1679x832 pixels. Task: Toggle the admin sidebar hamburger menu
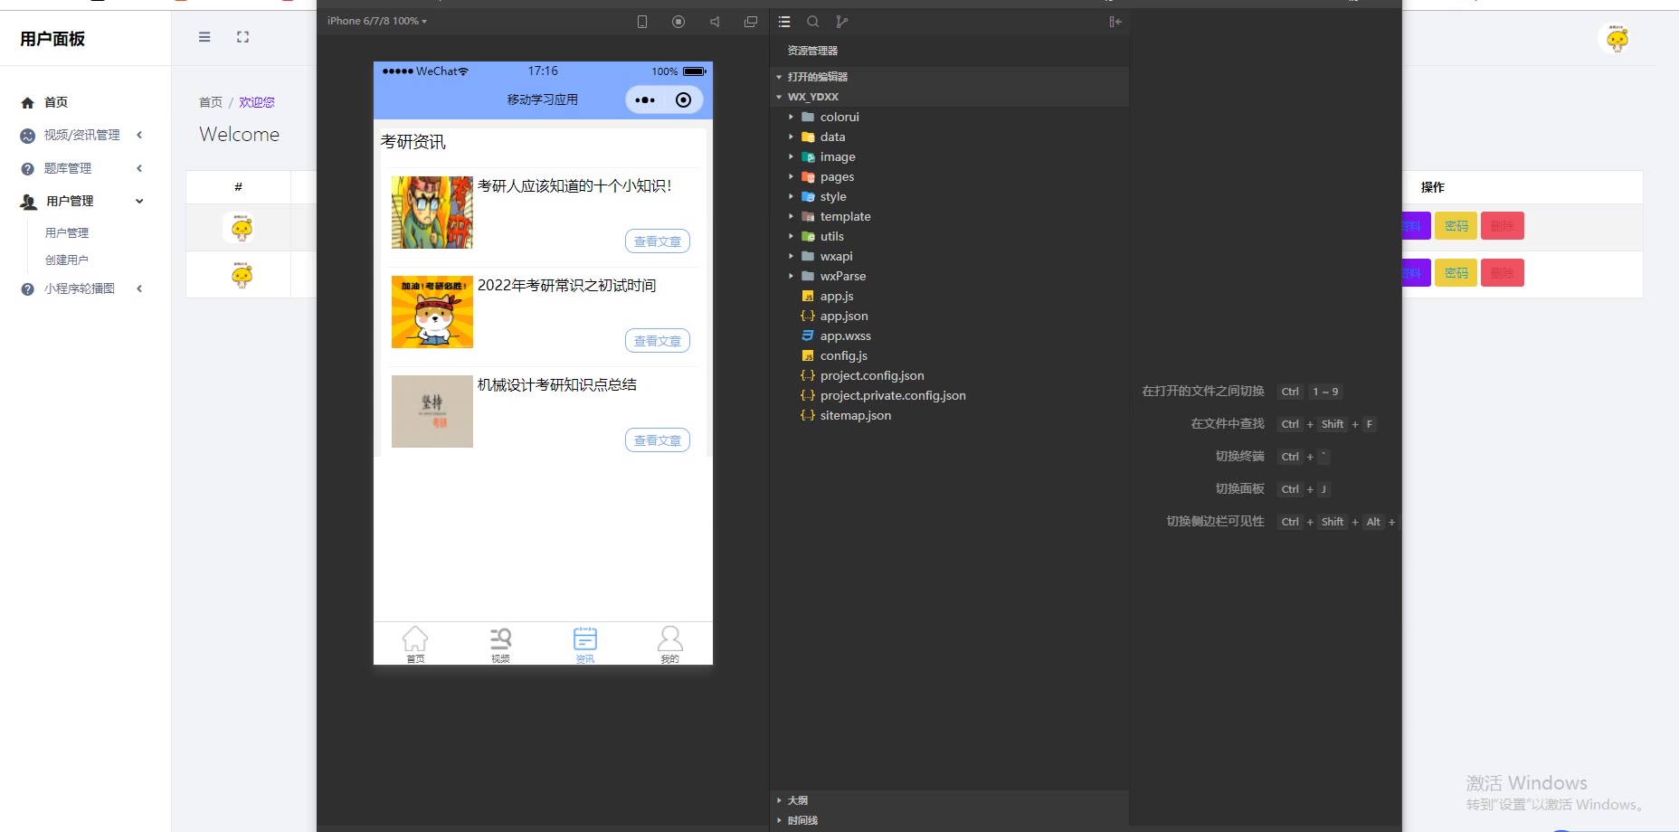pos(204,37)
